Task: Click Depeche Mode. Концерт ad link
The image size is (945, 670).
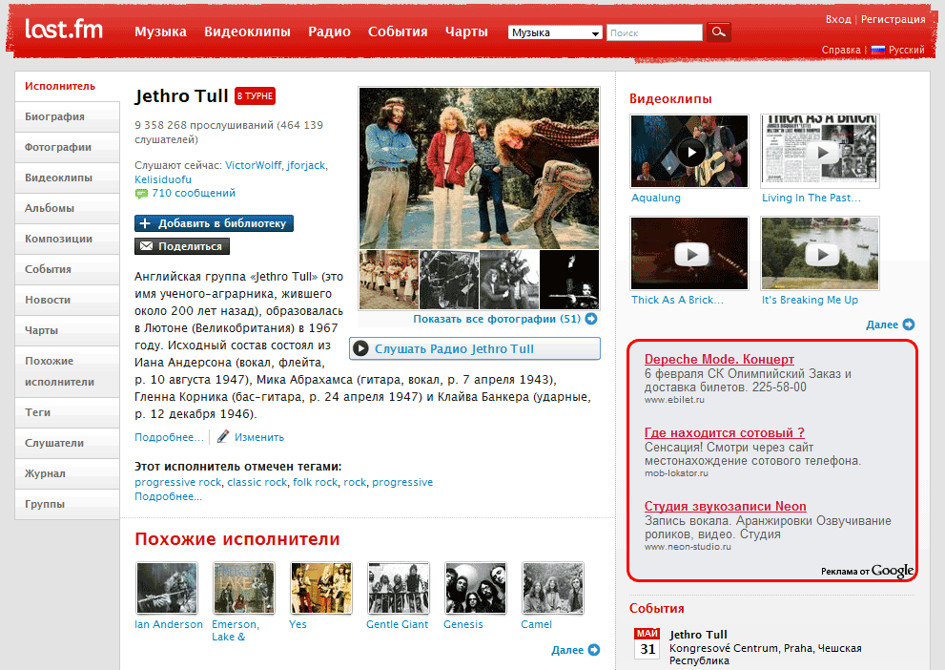Action: 719,360
